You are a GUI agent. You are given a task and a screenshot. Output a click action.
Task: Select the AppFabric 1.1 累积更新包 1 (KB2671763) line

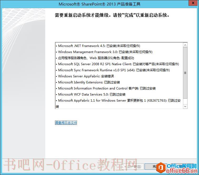pos(118,103)
